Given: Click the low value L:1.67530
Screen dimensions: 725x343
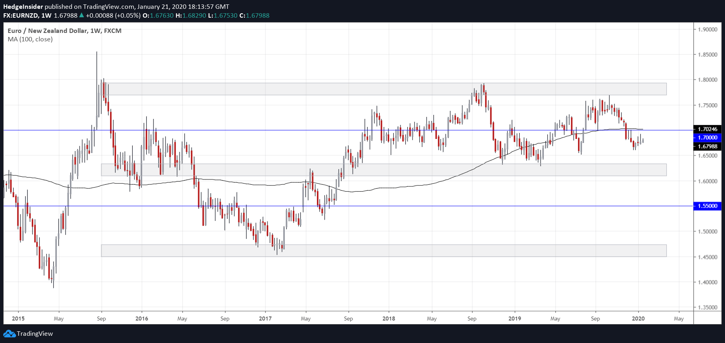Looking at the screenshot, I should (223, 15).
